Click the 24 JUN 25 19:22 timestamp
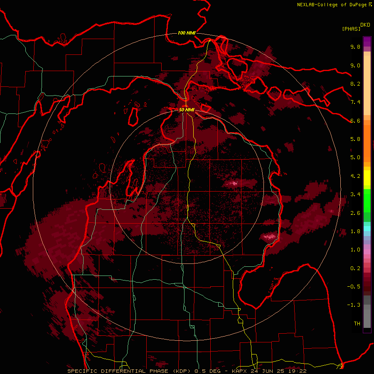The image size is (374, 374). [x=278, y=371]
